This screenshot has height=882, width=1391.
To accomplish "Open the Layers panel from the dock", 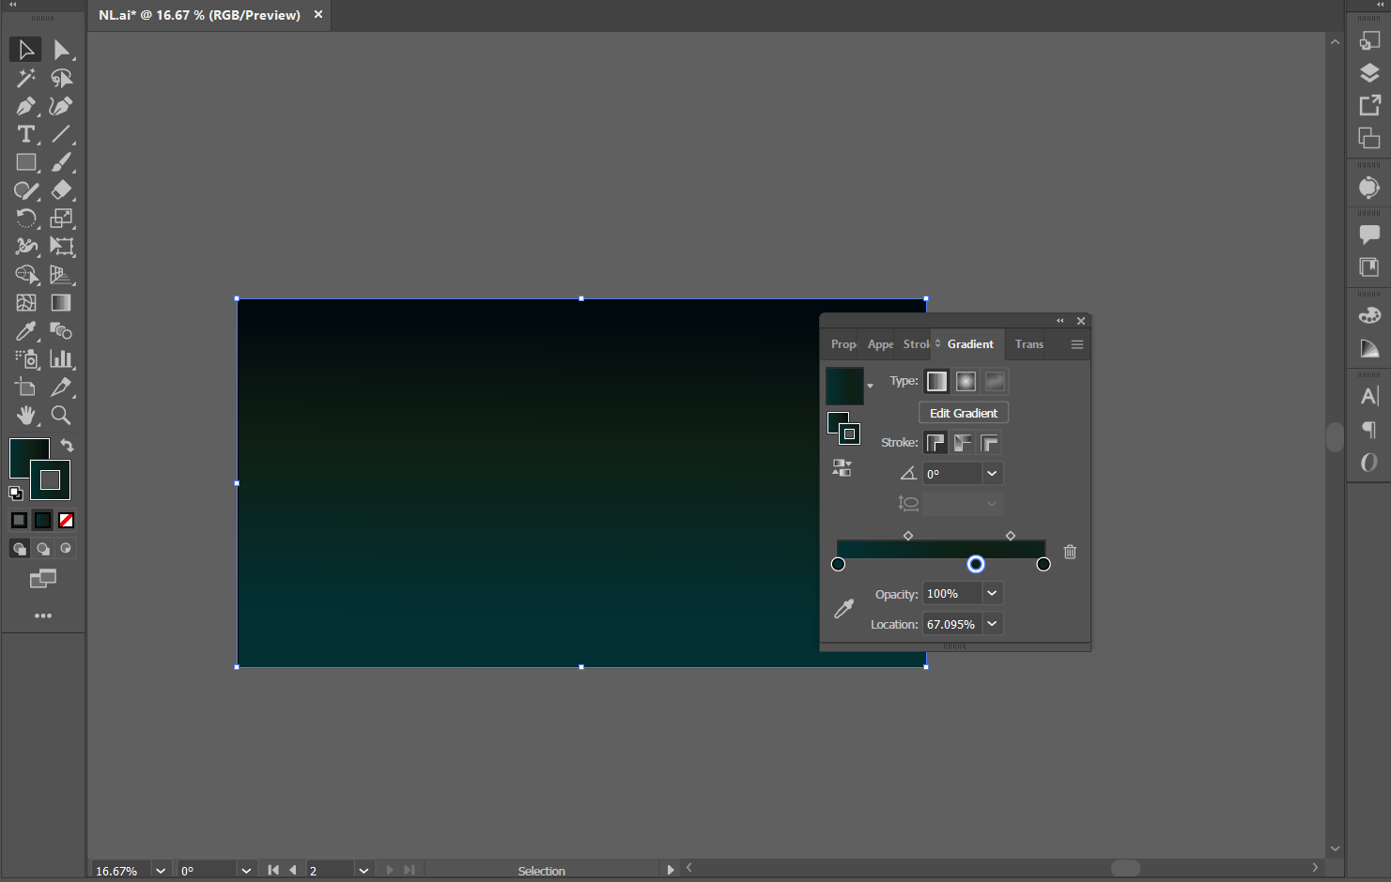I will click(1369, 73).
